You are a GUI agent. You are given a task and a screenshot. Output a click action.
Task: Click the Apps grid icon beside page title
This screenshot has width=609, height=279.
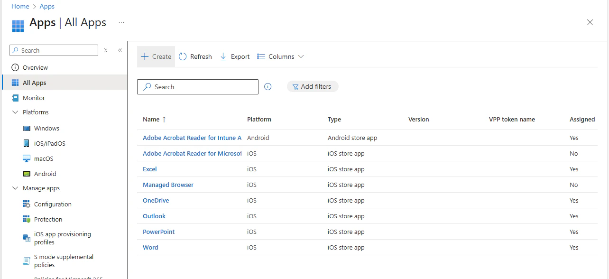[18, 26]
